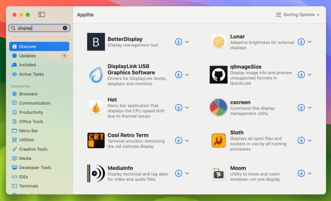Expand the Moom options chevron
Viewport: 331px width, 201px height.
pyautogui.click(x=310, y=173)
